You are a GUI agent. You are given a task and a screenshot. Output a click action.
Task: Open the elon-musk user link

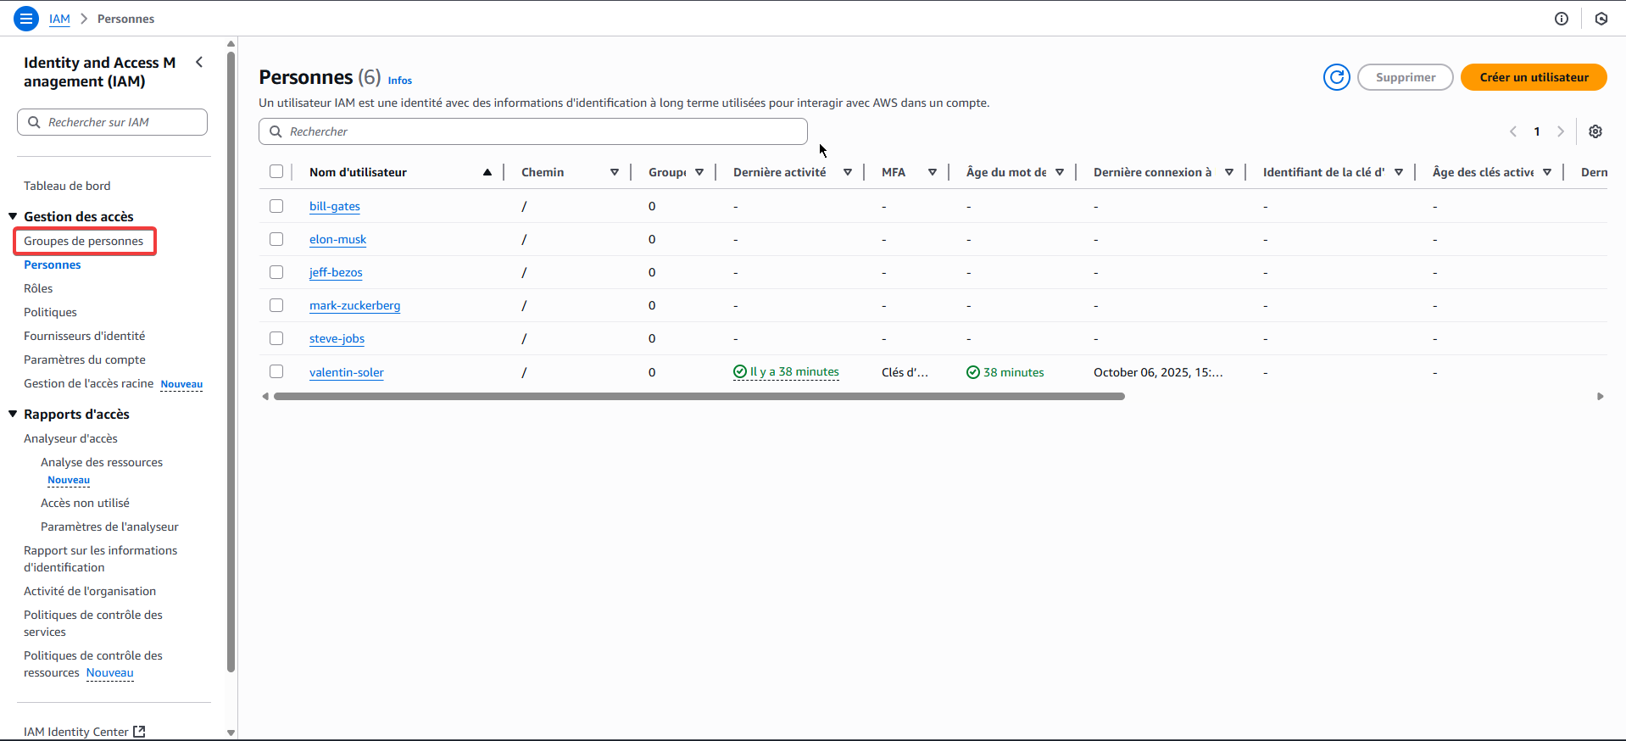[337, 239]
